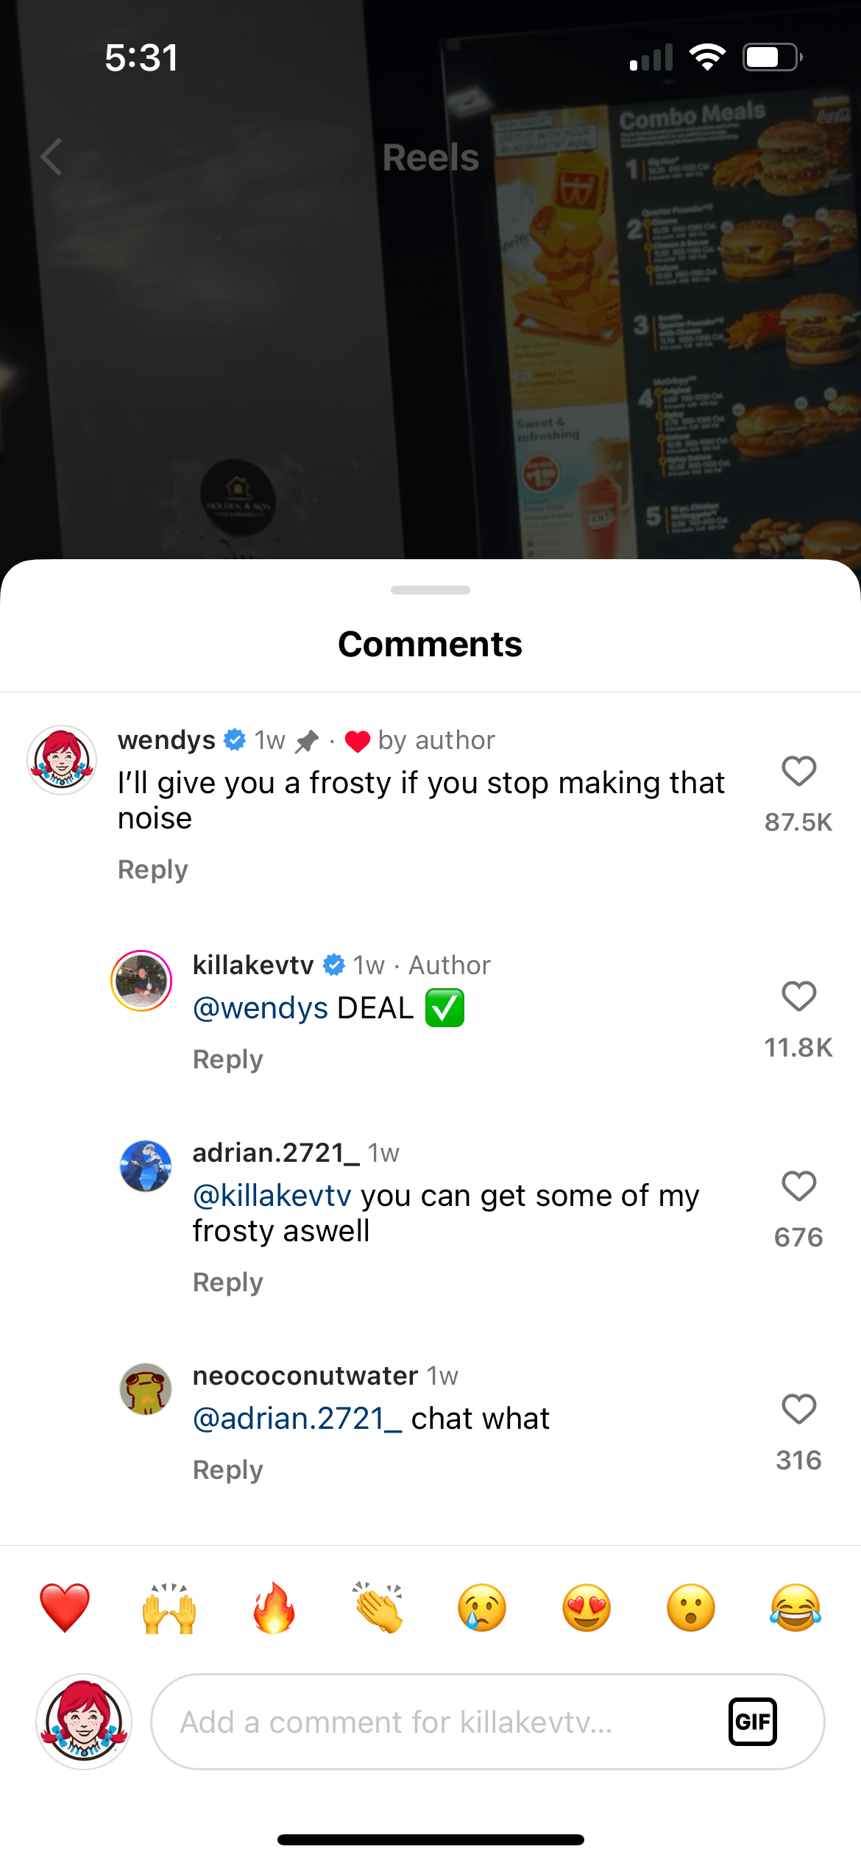
Task: Send the red heart emoji reaction
Action: click(65, 1608)
